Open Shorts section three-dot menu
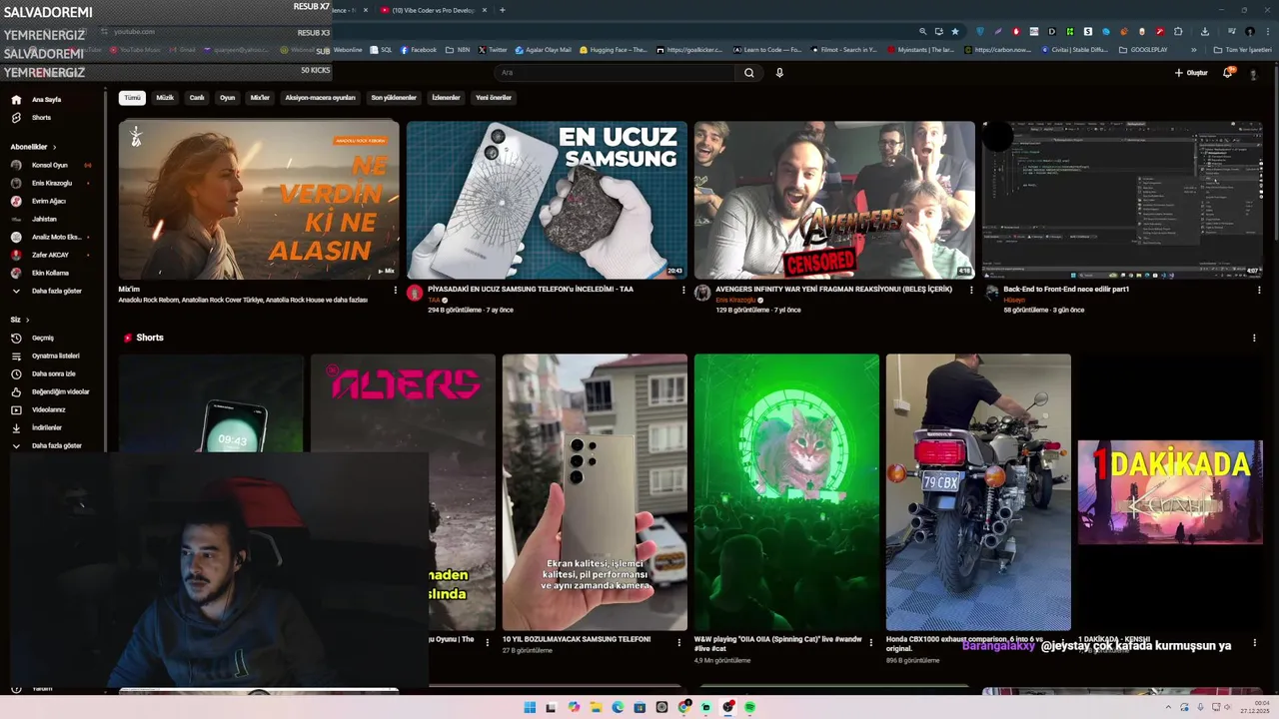 tap(1254, 338)
